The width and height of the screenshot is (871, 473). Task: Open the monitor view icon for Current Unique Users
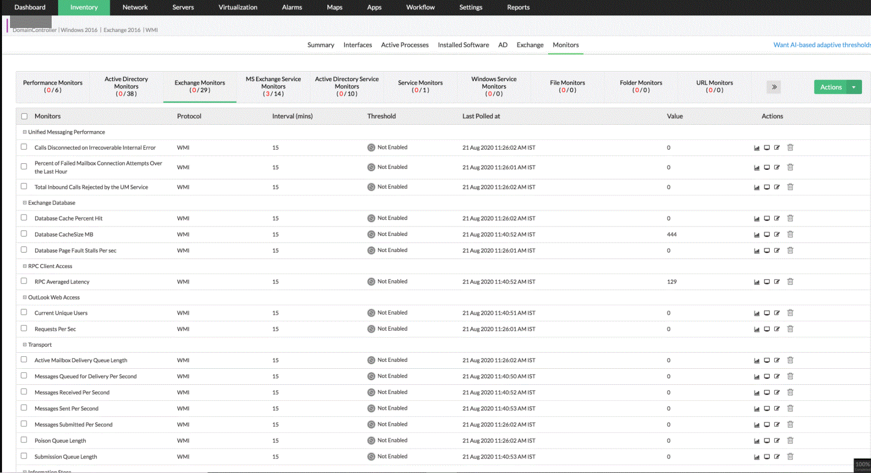tap(767, 313)
